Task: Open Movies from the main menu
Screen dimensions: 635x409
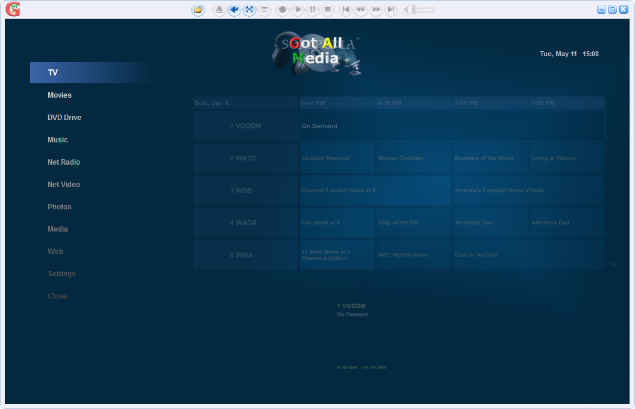Action: click(60, 95)
